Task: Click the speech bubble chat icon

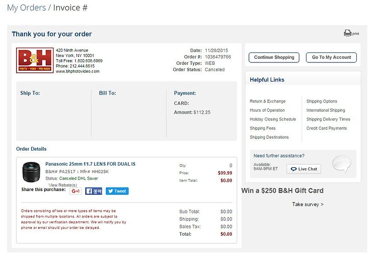Action: (x=342, y=164)
